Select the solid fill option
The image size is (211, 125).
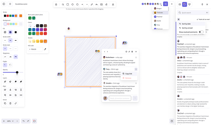pyautogui.click(x=16, y=32)
